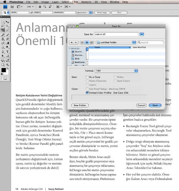The height and width of the screenshot is (191, 179).
Task: Click the Zoom magnifier in application bar
Action: (x=45, y=7)
